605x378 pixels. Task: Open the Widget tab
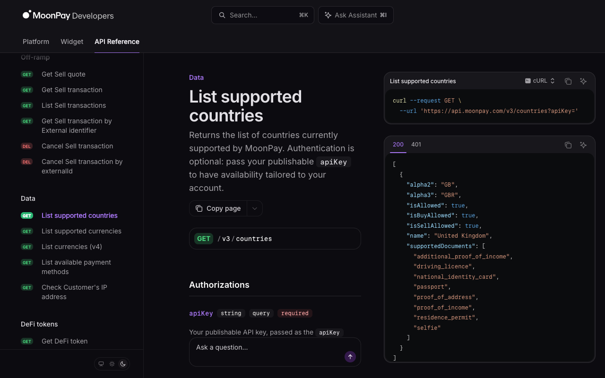tap(72, 42)
